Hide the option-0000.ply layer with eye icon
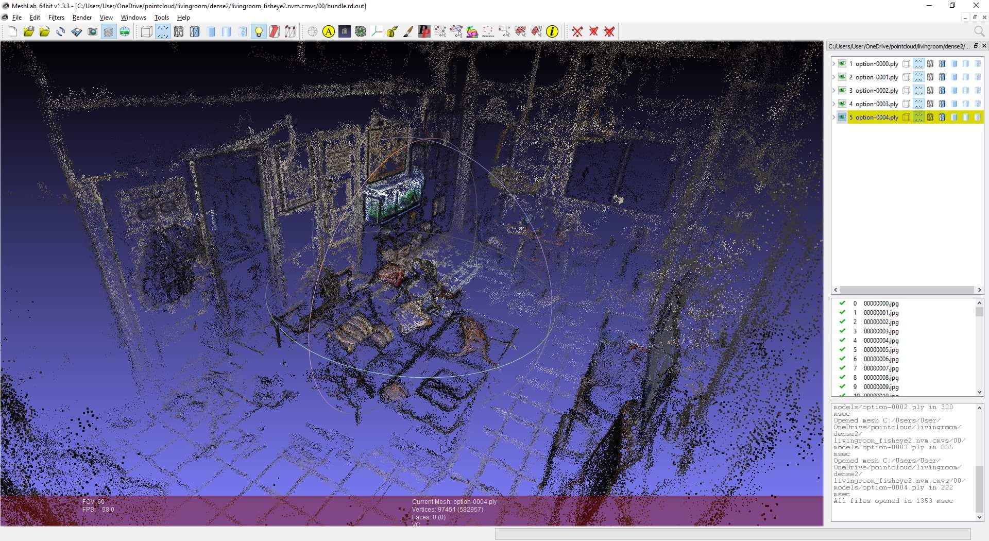Viewport: 989px width, 541px height. [842, 64]
